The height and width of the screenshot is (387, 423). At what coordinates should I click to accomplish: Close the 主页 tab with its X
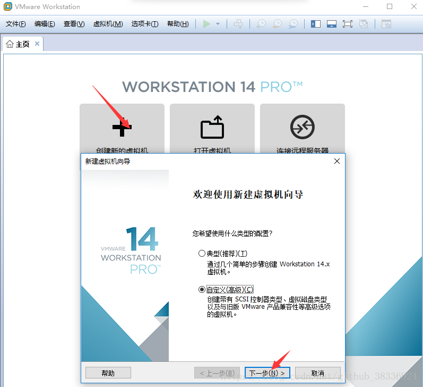click(37, 44)
